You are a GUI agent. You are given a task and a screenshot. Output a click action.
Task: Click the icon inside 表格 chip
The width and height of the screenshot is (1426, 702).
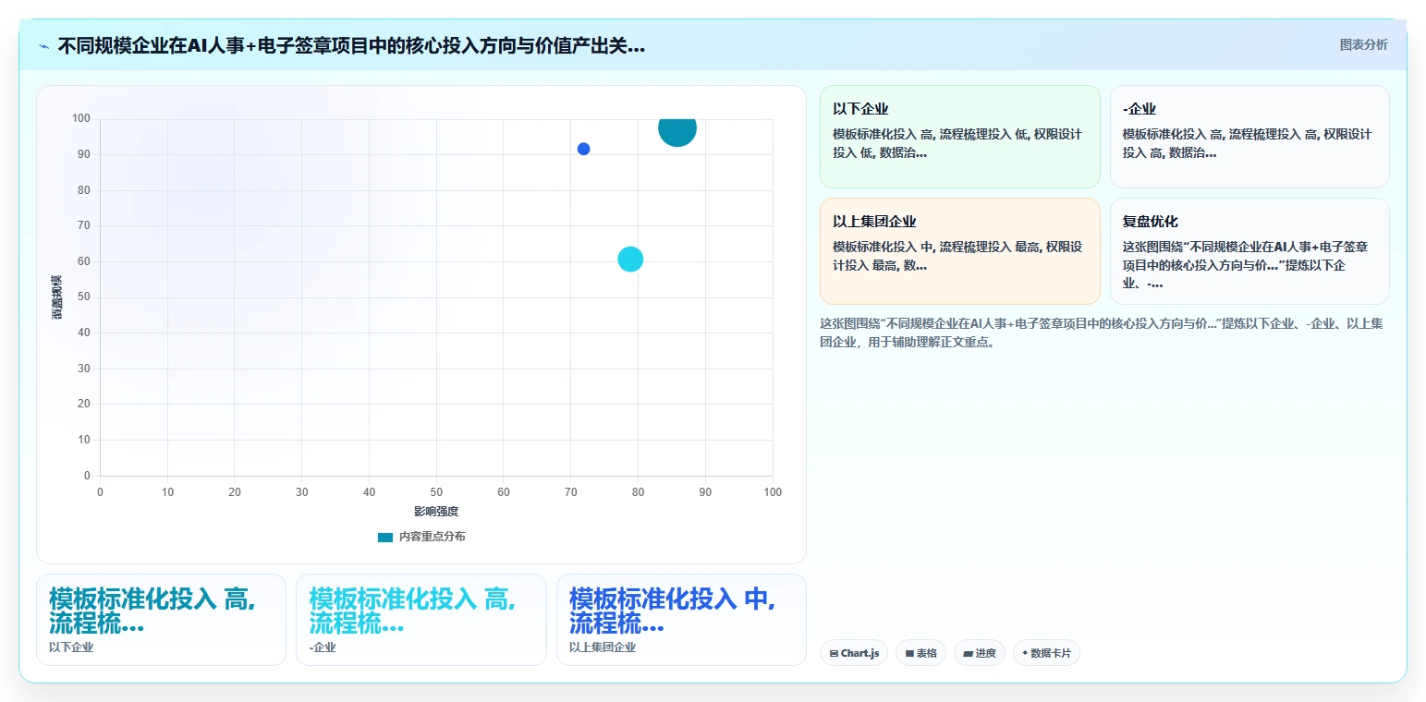tap(909, 653)
